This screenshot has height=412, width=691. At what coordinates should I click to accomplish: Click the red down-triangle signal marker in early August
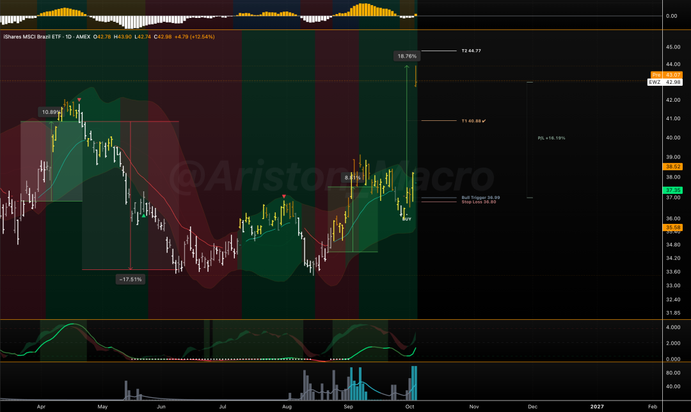coord(284,196)
